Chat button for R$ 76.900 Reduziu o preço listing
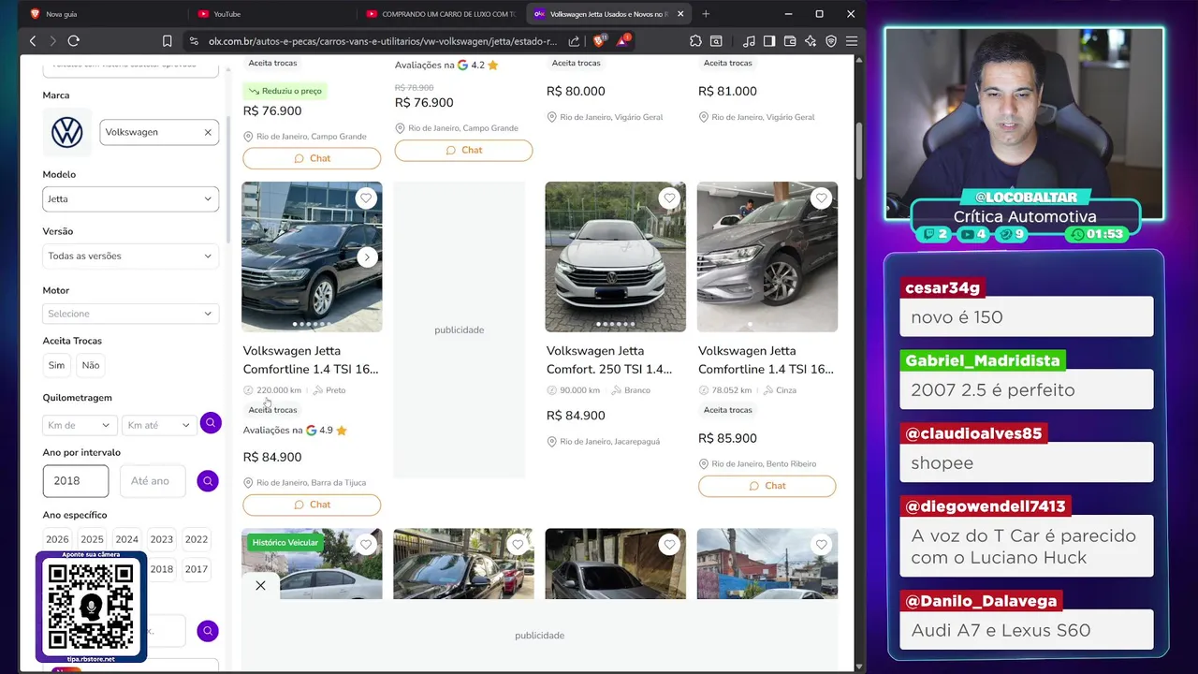The width and height of the screenshot is (1198, 674). coord(312,158)
